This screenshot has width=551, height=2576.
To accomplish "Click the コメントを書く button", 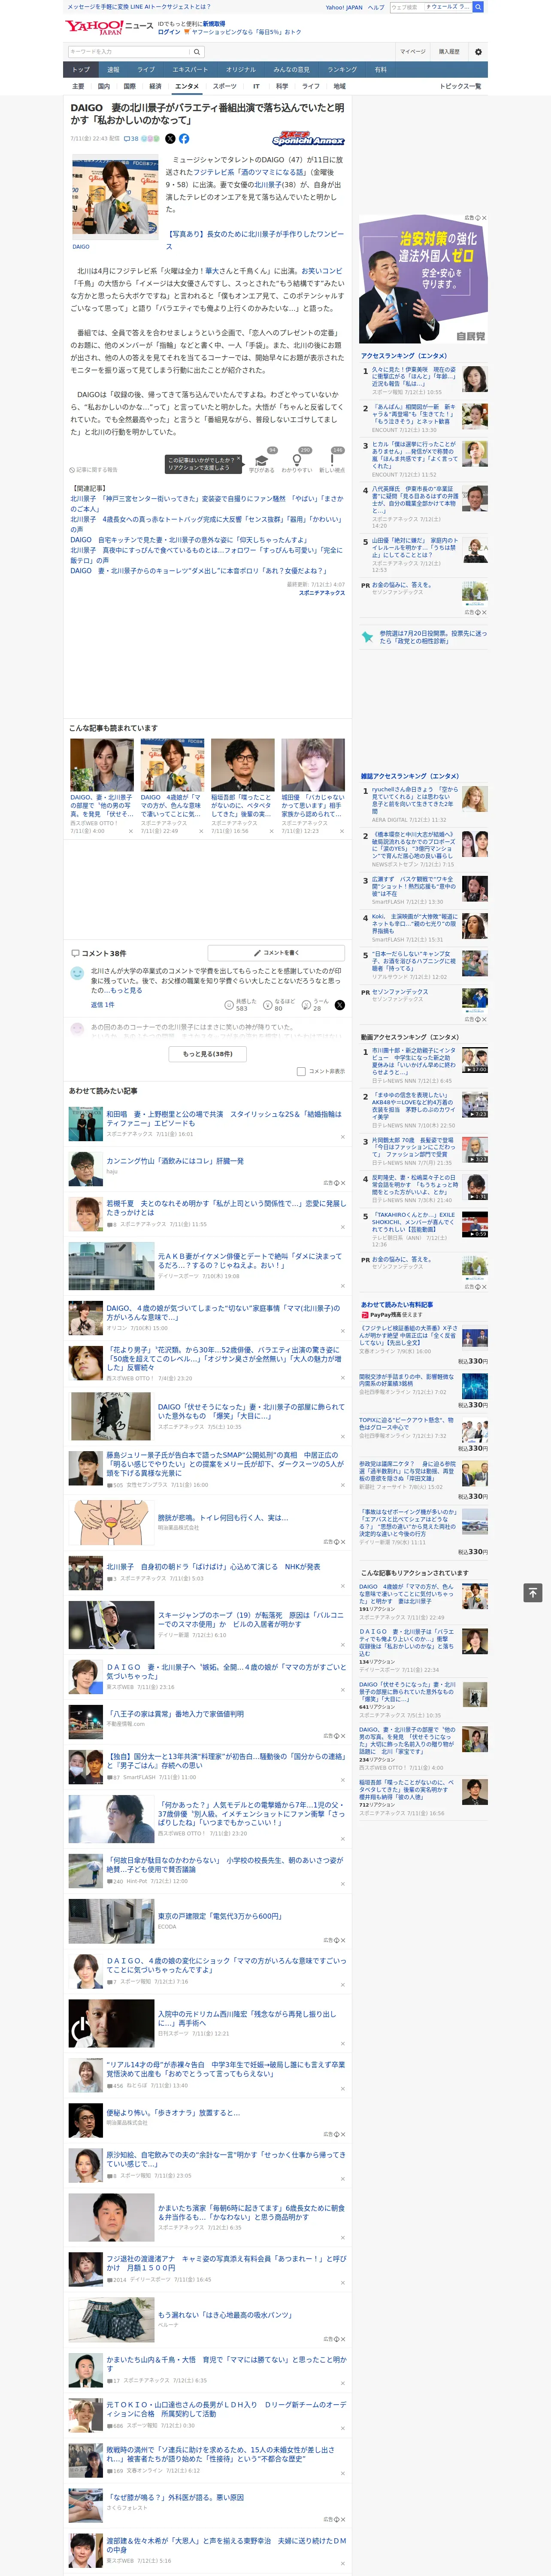I will coord(276,953).
